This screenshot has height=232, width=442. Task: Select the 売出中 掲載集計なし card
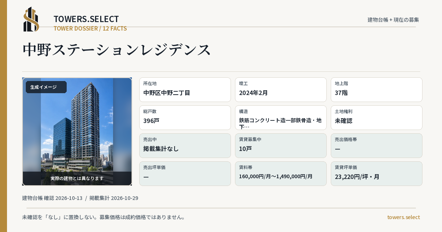click(x=185, y=145)
